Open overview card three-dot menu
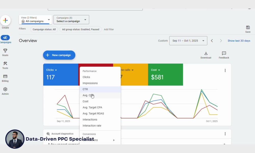The height and width of the screenshot is (153, 255). 225,70
